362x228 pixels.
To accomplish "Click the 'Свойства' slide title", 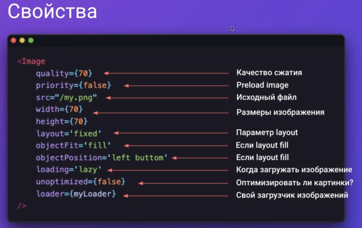I will coord(52,11).
